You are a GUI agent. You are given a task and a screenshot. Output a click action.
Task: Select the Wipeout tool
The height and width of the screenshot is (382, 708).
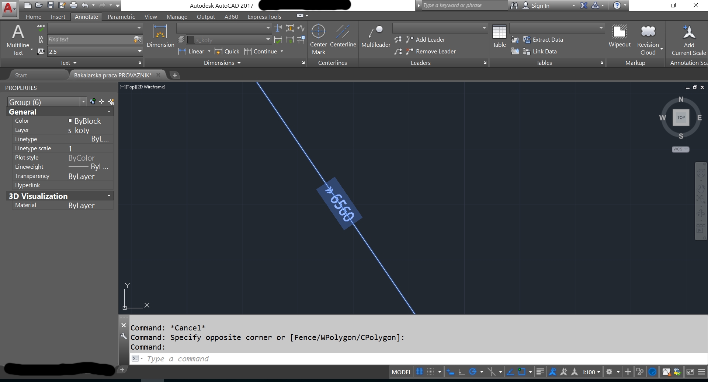coord(619,36)
